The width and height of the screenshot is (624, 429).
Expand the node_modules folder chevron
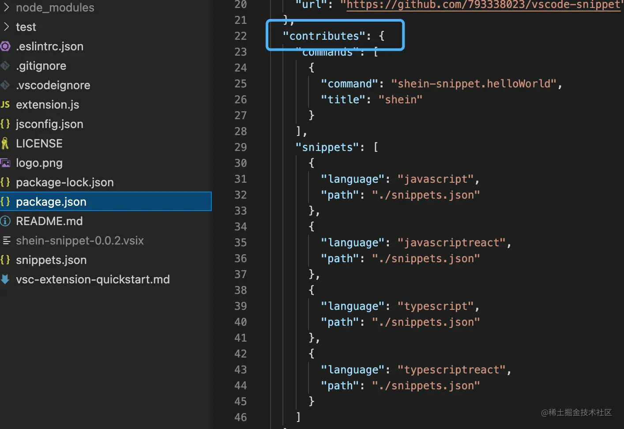click(6, 7)
